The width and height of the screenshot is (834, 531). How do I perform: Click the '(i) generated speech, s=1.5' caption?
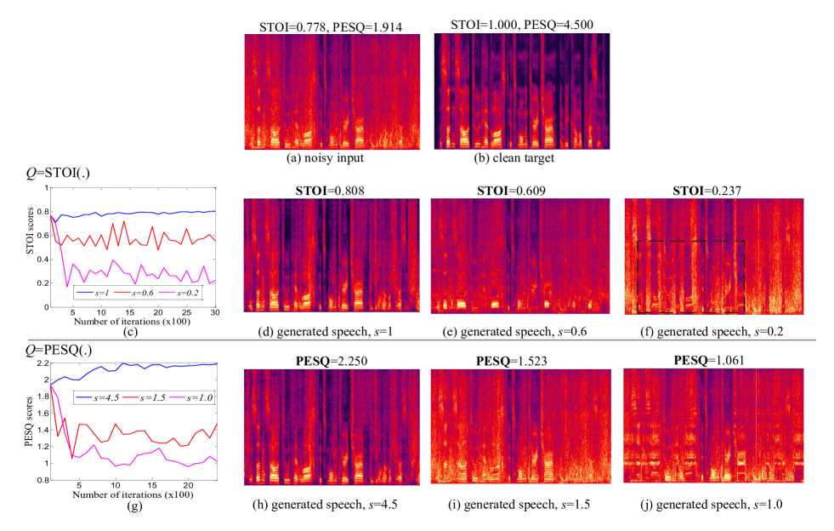(x=518, y=505)
